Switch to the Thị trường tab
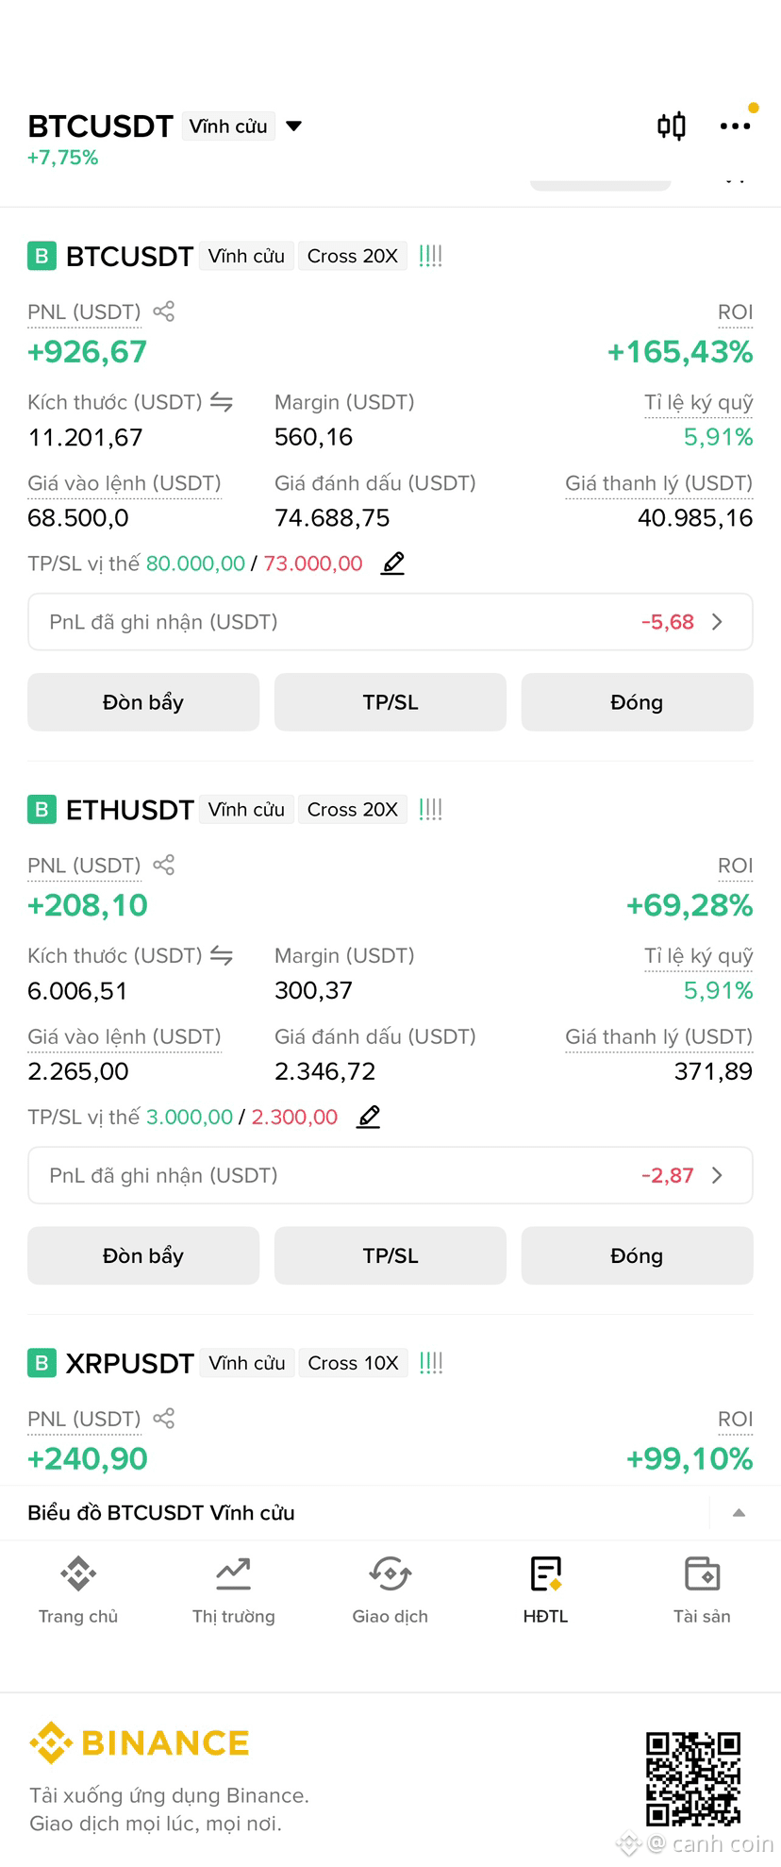781x1867 pixels. [x=234, y=1589]
